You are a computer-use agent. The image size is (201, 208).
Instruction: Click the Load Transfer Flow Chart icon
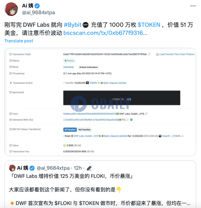coord(157,55)
